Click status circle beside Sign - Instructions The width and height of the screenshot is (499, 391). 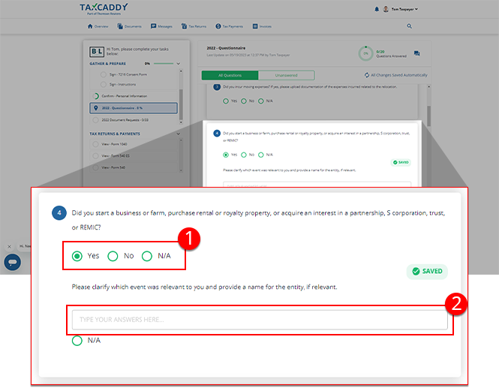coord(103,84)
